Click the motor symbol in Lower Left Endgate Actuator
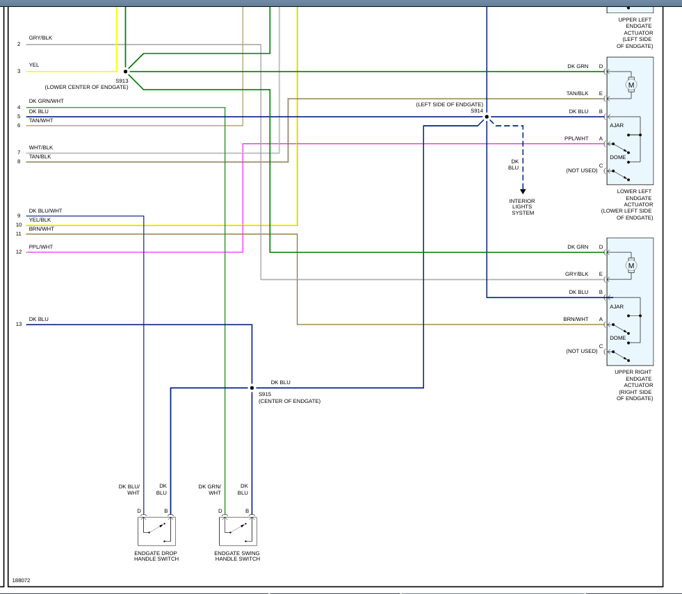This screenshot has height=594, width=682. tap(631, 85)
